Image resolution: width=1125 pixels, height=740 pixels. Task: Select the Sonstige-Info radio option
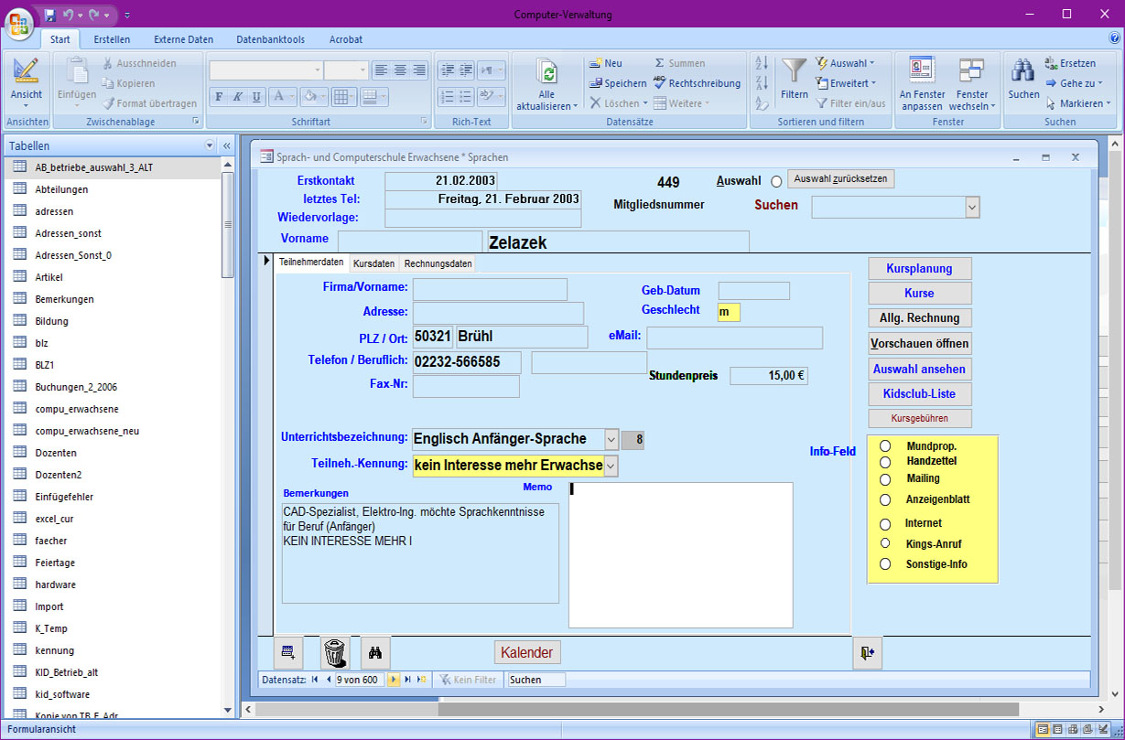pyautogui.click(x=885, y=564)
